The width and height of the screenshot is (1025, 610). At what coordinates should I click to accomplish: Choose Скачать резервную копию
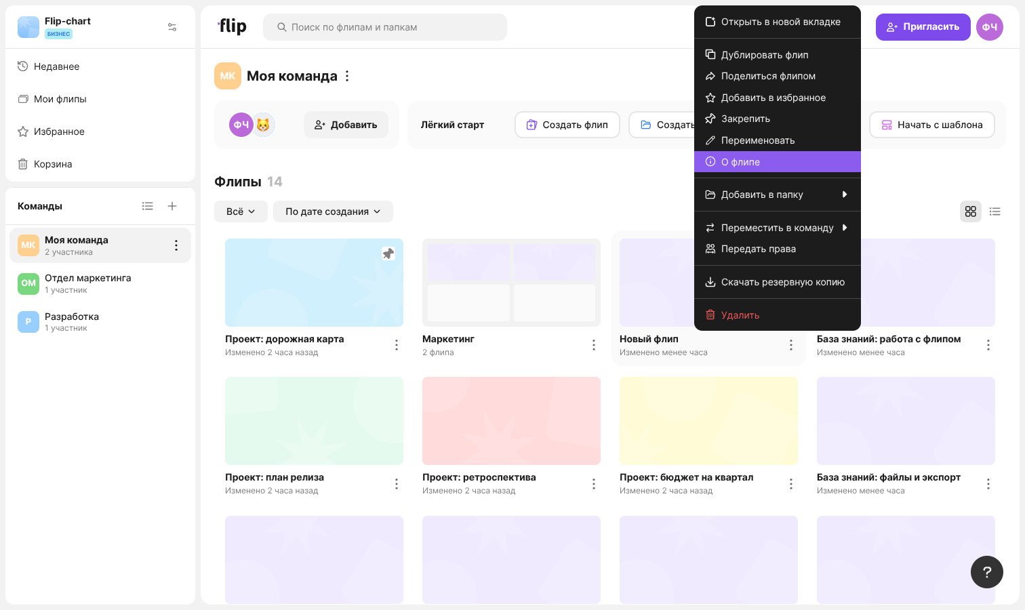pyautogui.click(x=778, y=282)
